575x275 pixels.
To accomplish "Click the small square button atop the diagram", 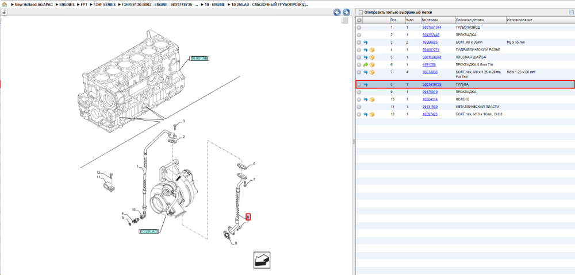I will click(344, 21).
